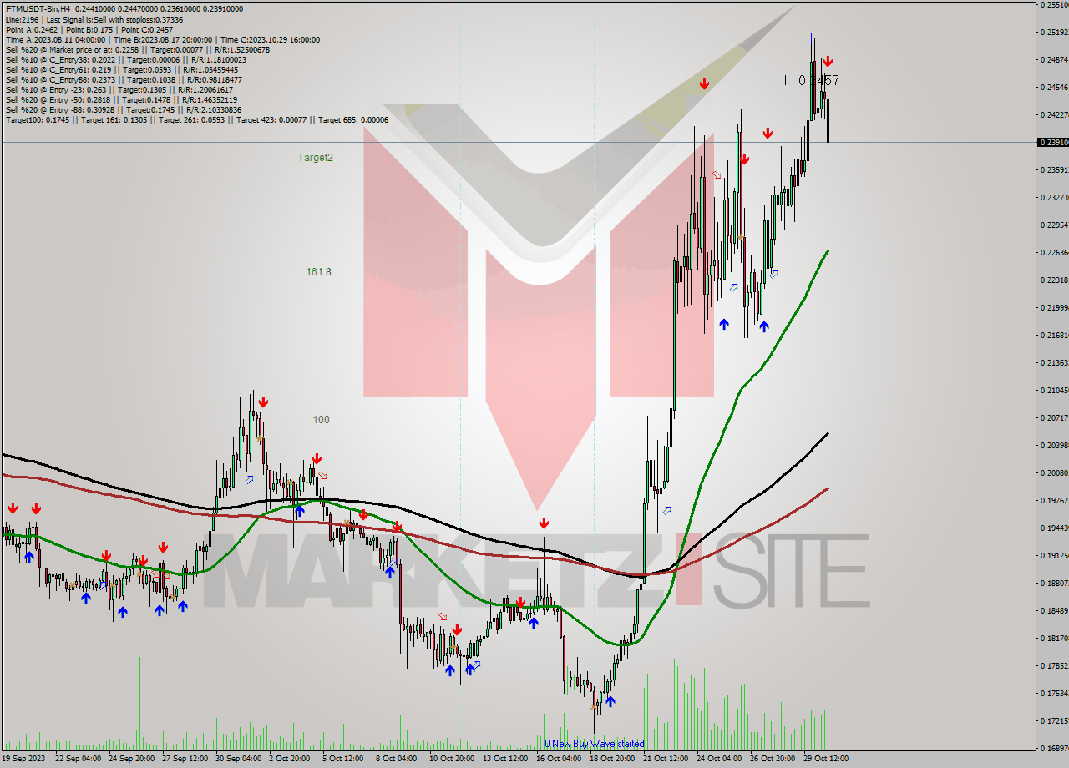
Task: Click the 'Sell %10 @ C_Entry88' line
Action: coord(124,79)
